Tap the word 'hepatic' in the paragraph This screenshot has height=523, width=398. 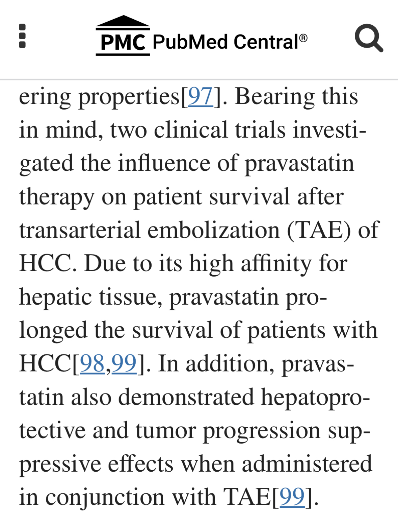pos(56,298)
